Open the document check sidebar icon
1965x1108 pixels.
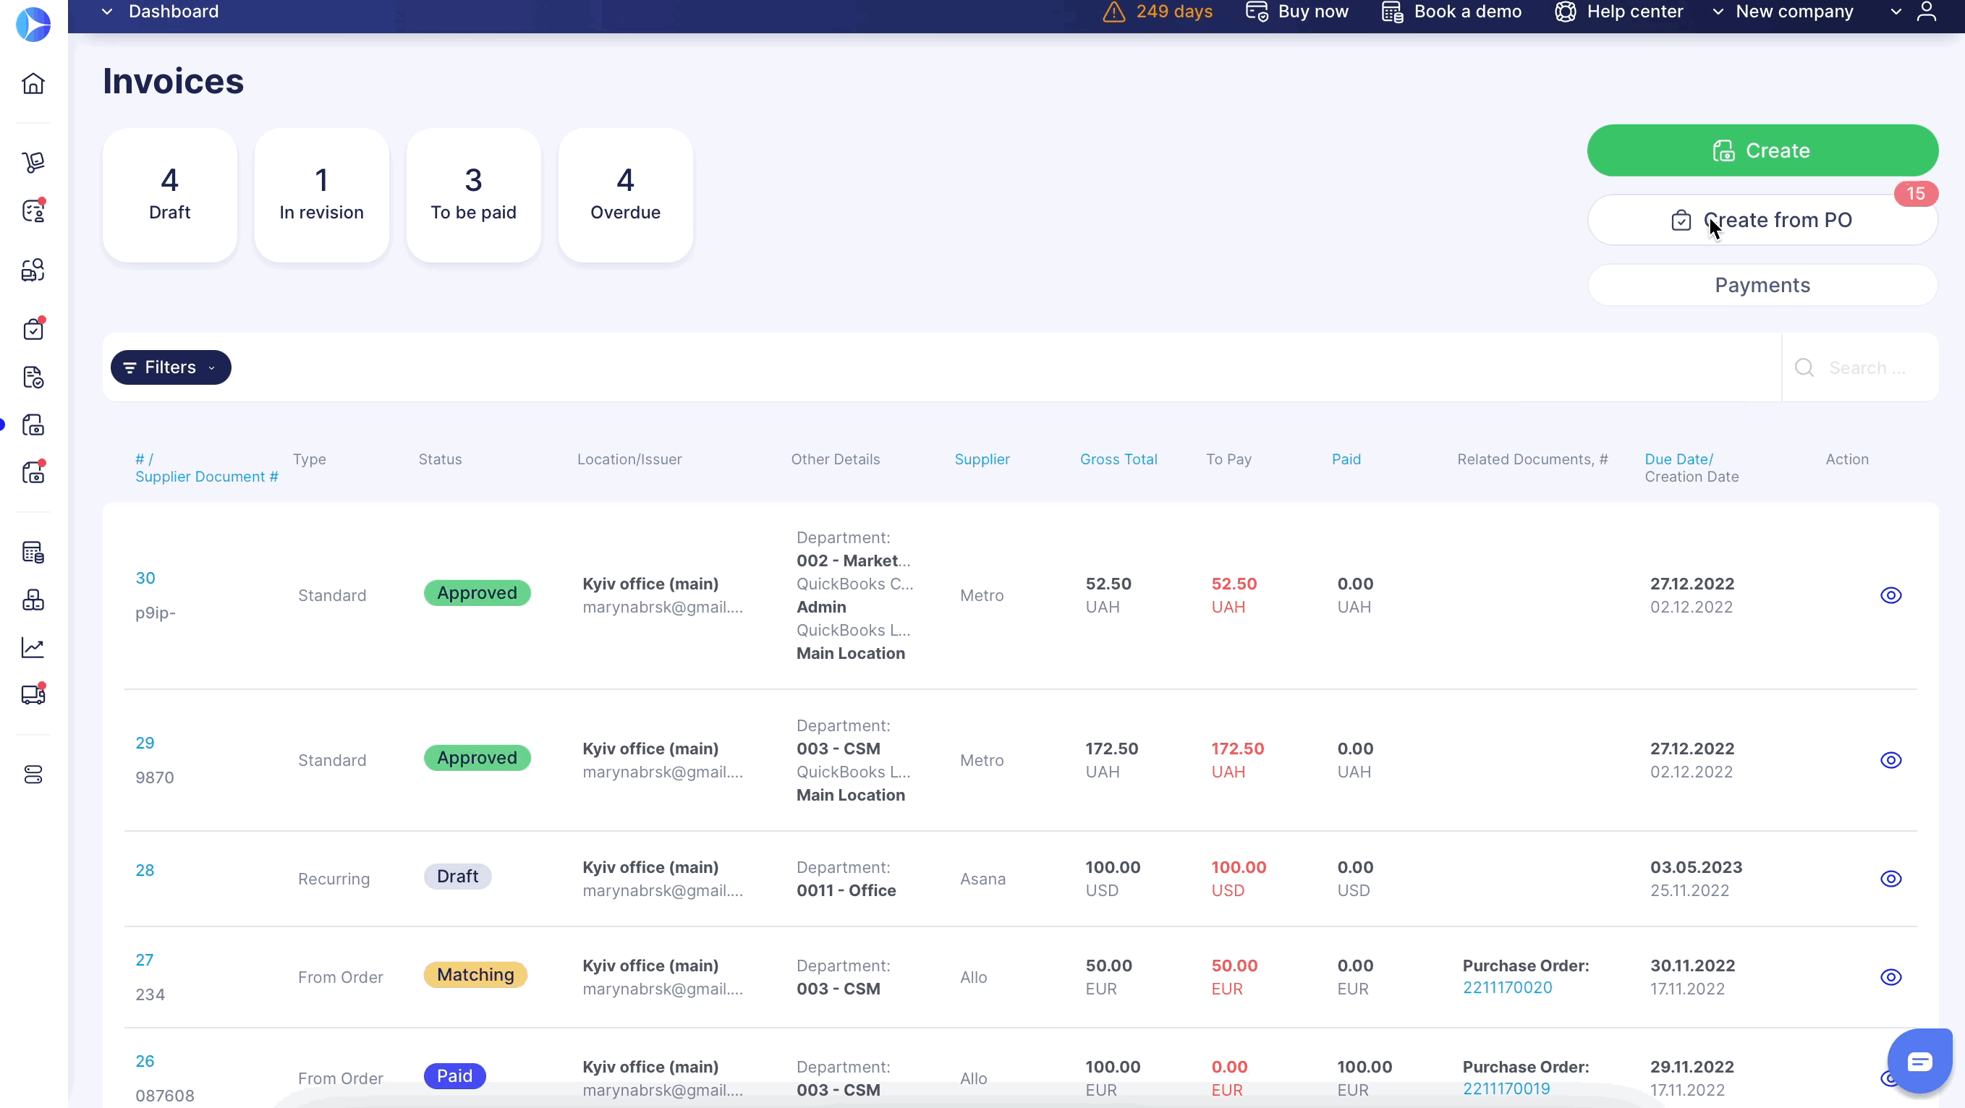(33, 378)
